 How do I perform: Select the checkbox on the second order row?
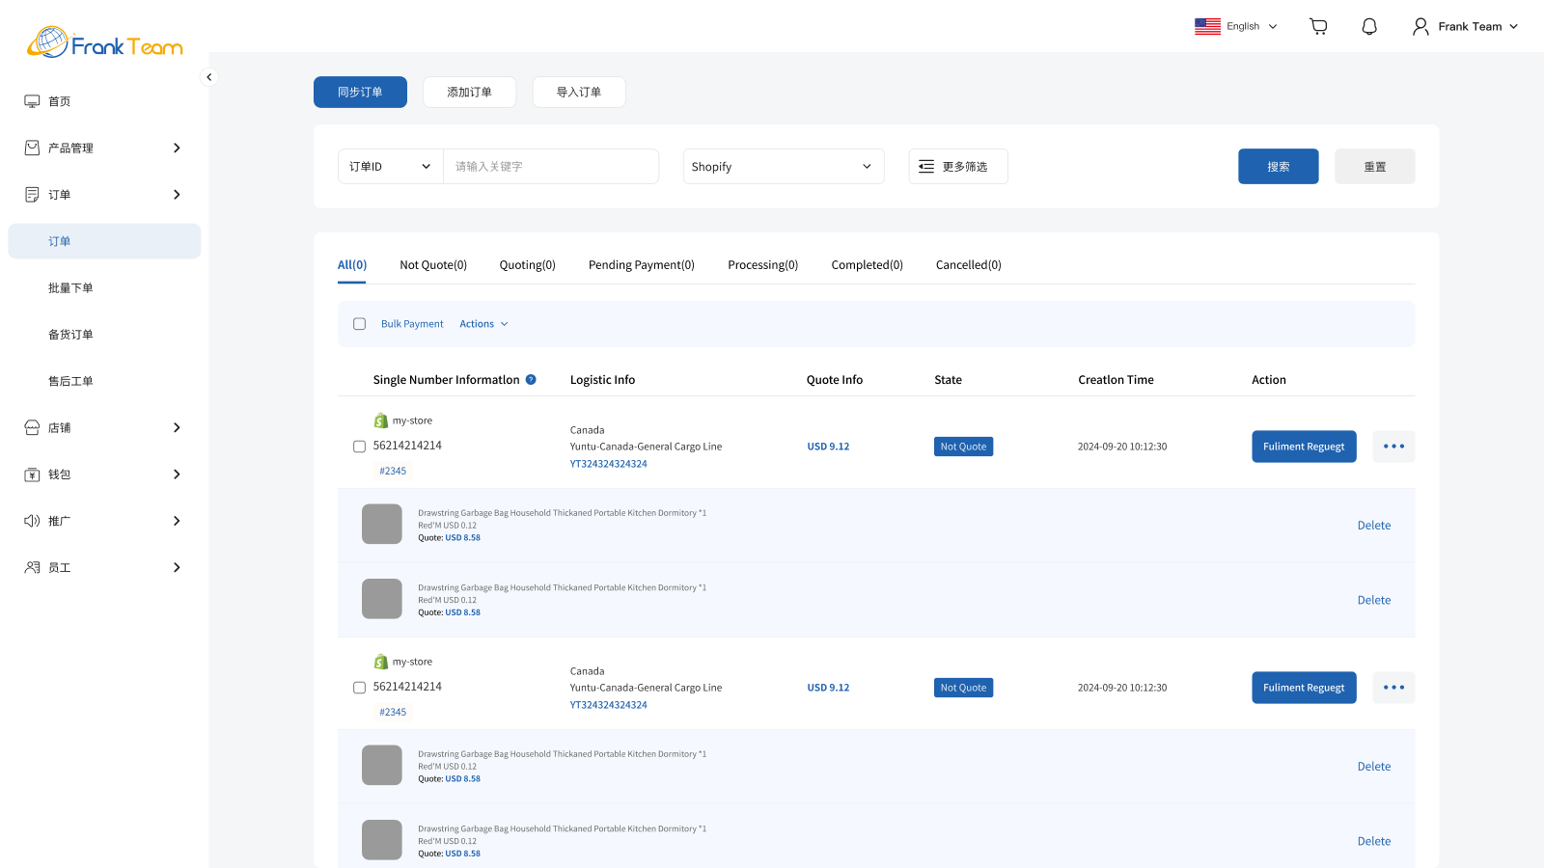[x=359, y=687]
